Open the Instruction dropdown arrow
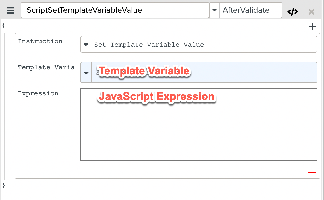 click(x=86, y=45)
